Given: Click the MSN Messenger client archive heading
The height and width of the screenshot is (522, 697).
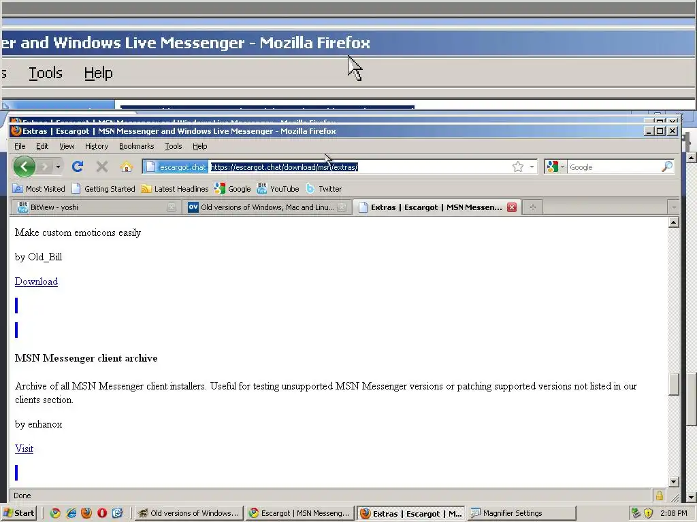Looking at the screenshot, I should tap(86, 358).
